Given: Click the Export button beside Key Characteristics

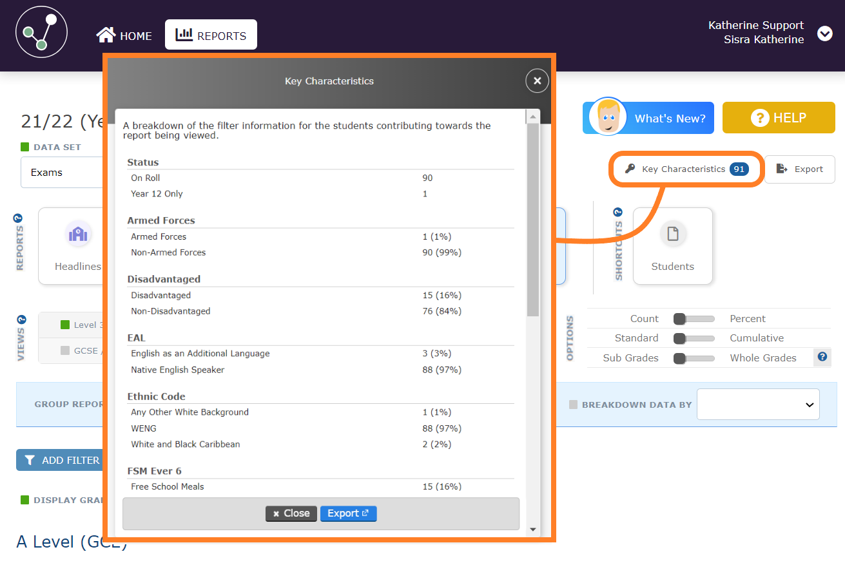Looking at the screenshot, I should pyautogui.click(x=799, y=169).
